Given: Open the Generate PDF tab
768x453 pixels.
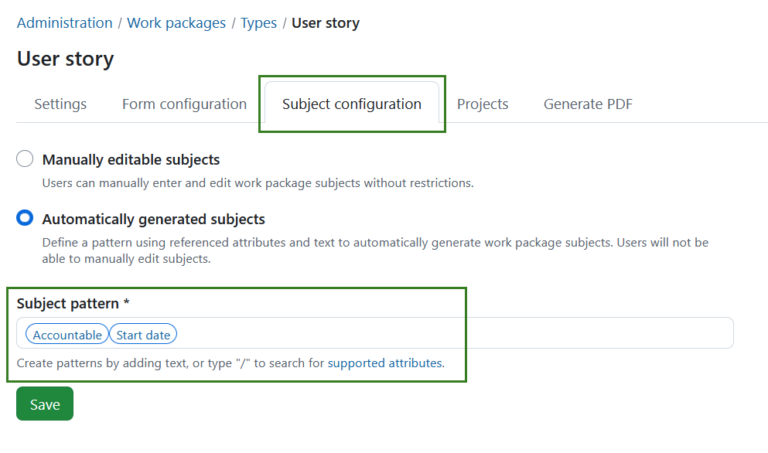Looking at the screenshot, I should [x=587, y=104].
